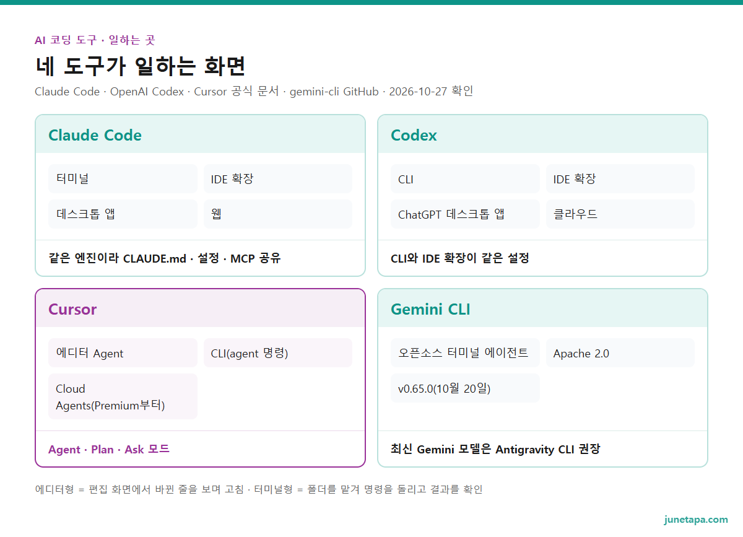Click the '클라우드' chip in Codex
743x537 pixels.
(x=620, y=214)
